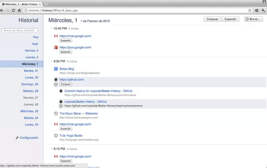The image size is (267, 168).
Task: Select Ayer in the sidebar
Action: pyautogui.click(x=35, y=44)
